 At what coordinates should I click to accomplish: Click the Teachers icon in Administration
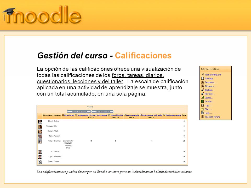[202, 82]
